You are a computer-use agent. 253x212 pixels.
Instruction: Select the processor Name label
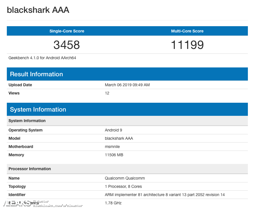pos(14,178)
